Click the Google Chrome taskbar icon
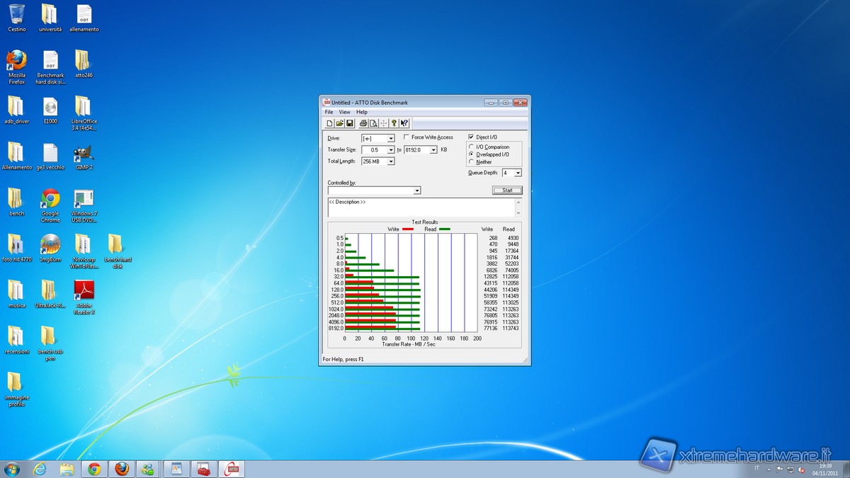The width and height of the screenshot is (850, 478). (x=94, y=469)
